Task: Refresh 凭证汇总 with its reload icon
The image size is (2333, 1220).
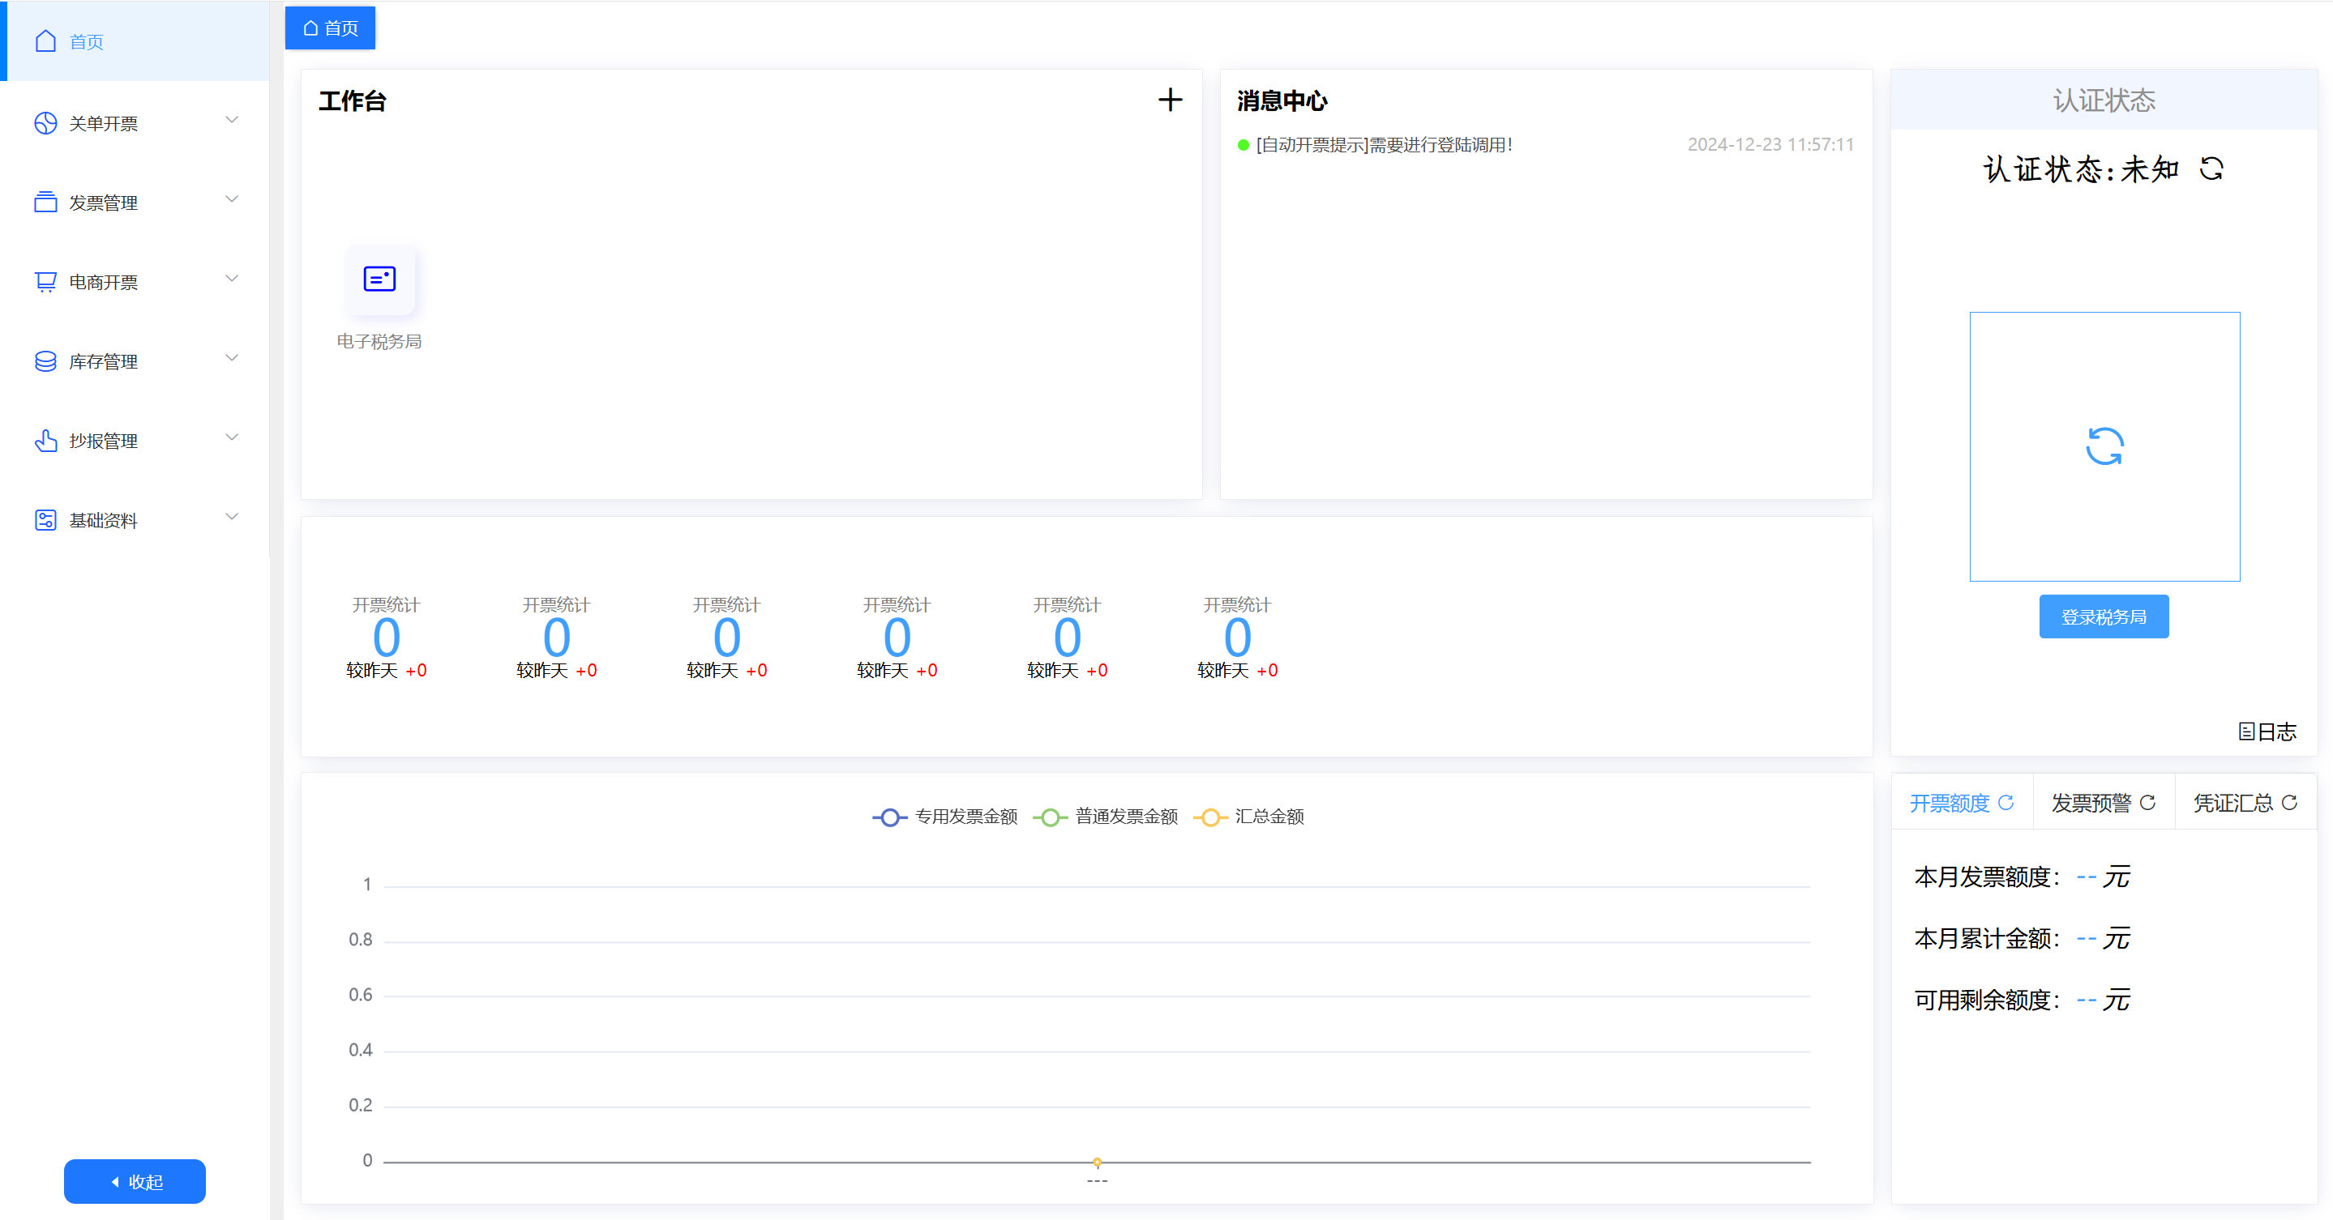Action: (2289, 803)
